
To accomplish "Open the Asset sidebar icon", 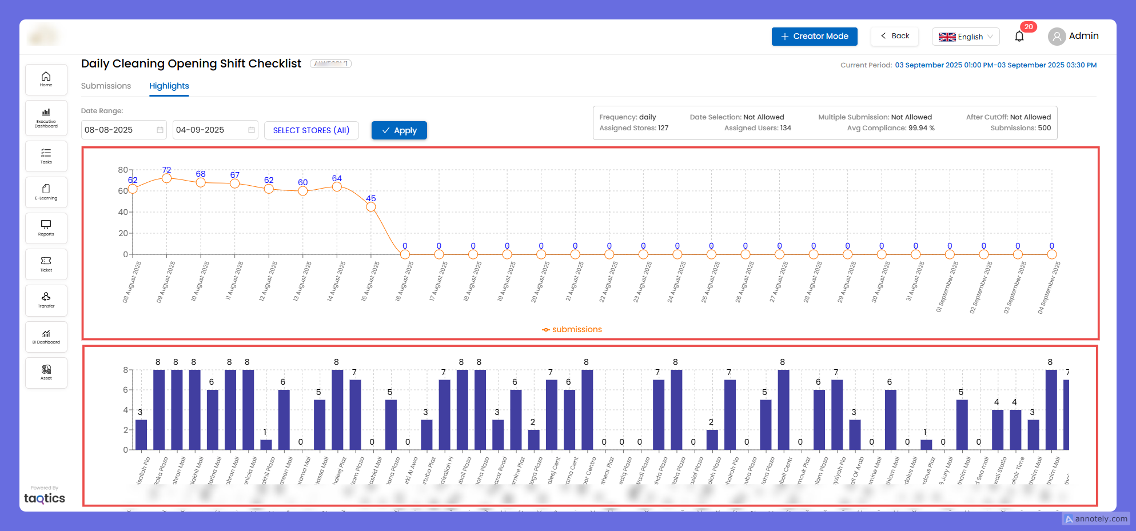I will point(46,373).
